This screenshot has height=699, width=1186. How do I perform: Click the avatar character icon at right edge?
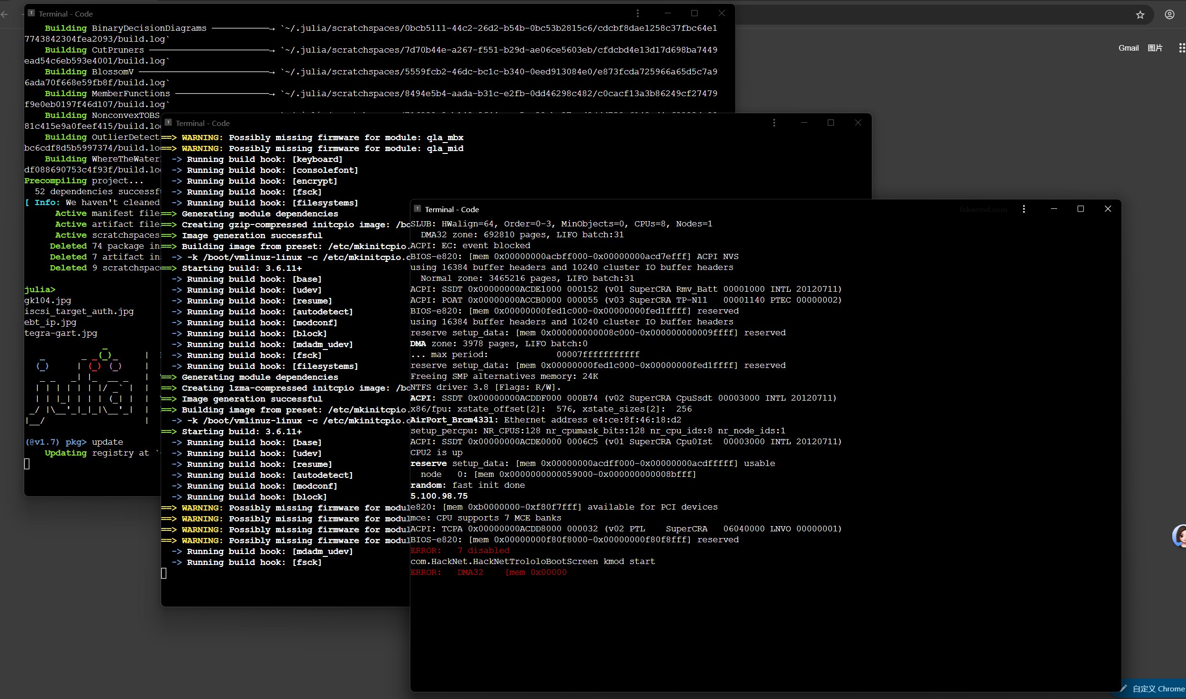coord(1179,537)
